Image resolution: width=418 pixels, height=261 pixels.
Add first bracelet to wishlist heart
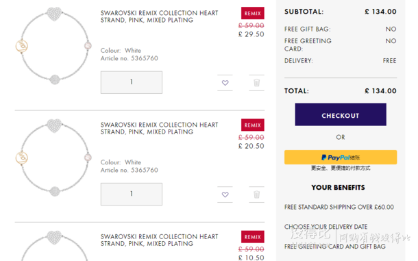(x=225, y=83)
